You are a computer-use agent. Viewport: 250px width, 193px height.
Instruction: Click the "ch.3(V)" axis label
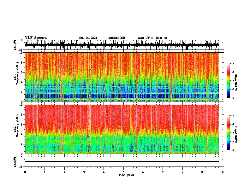click(15, 162)
